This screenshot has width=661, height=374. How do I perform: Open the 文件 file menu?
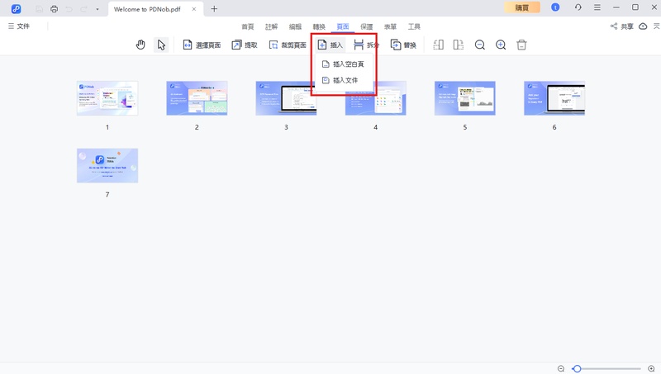click(x=19, y=26)
